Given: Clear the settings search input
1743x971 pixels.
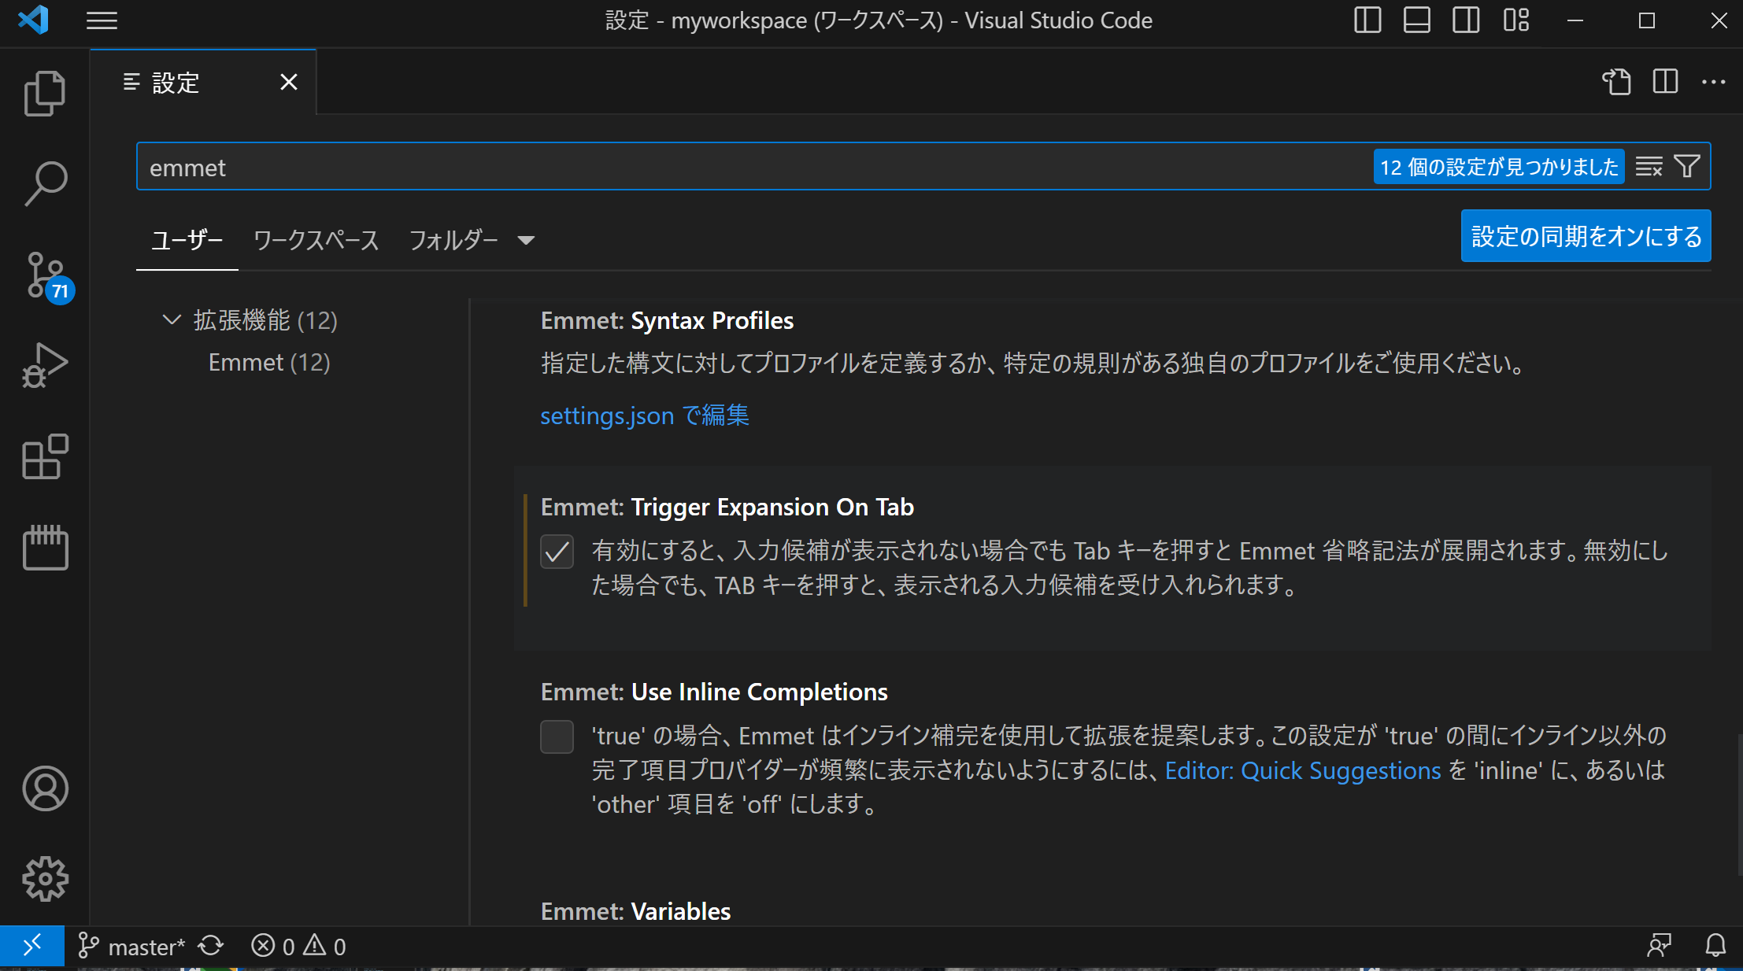Looking at the screenshot, I should [x=1649, y=167].
